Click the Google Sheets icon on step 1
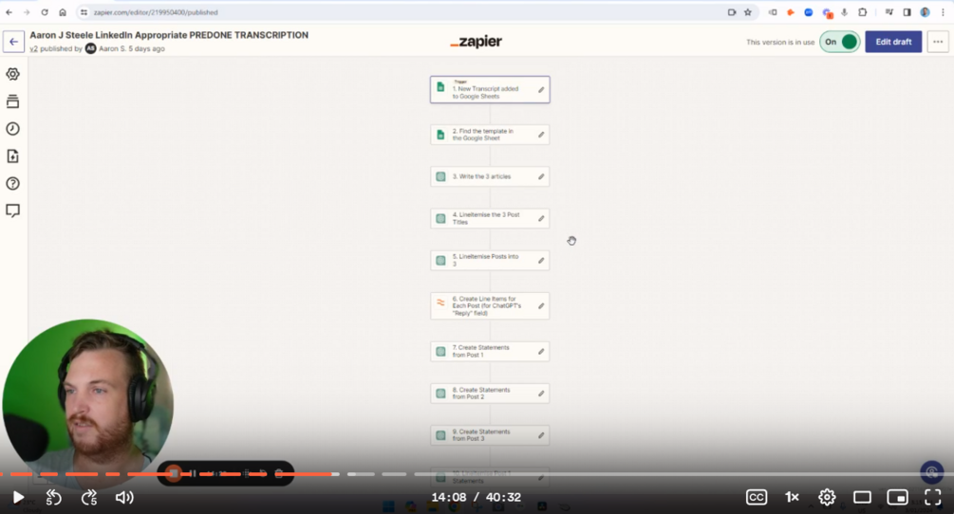 tap(441, 87)
